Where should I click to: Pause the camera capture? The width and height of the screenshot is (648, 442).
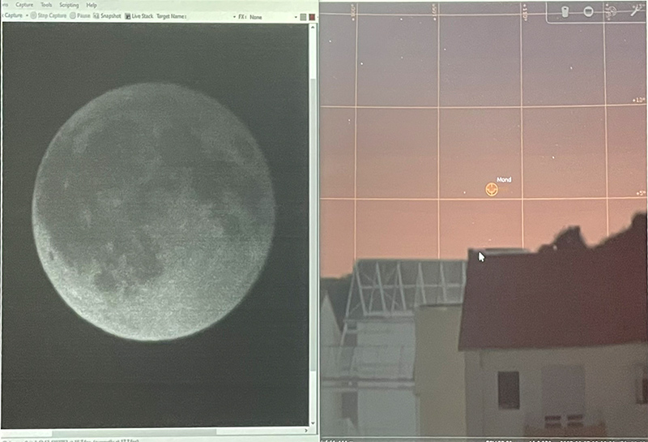pos(79,16)
